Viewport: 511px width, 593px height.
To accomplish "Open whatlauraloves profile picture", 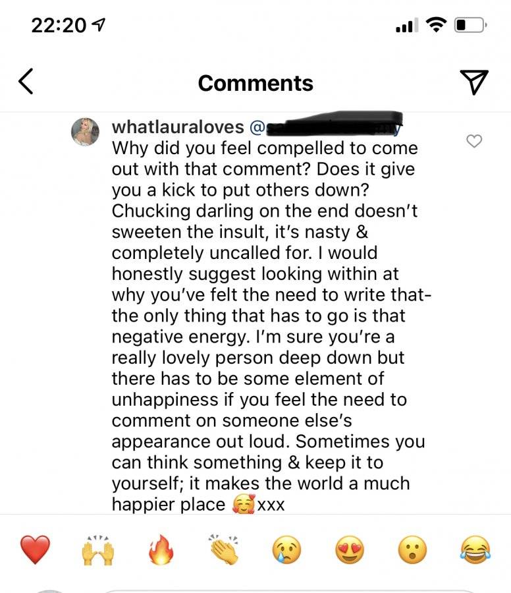I will [x=86, y=132].
